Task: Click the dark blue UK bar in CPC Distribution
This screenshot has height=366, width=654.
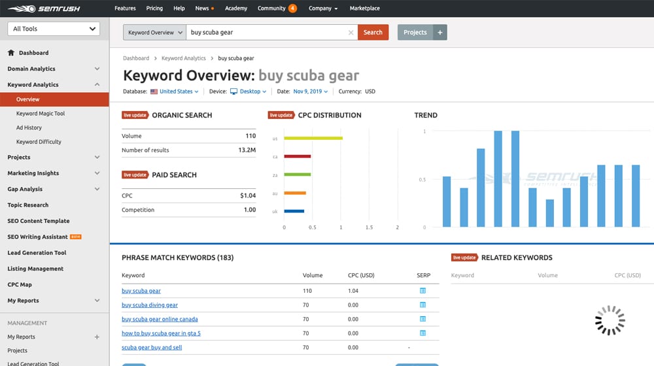Action: (x=294, y=211)
